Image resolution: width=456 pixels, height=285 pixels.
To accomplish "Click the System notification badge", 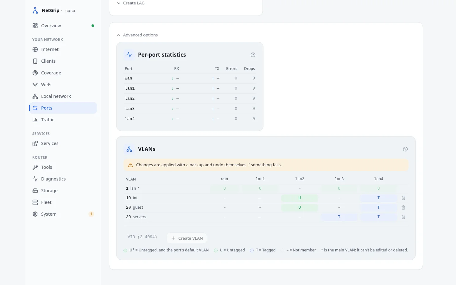I will coord(91,214).
